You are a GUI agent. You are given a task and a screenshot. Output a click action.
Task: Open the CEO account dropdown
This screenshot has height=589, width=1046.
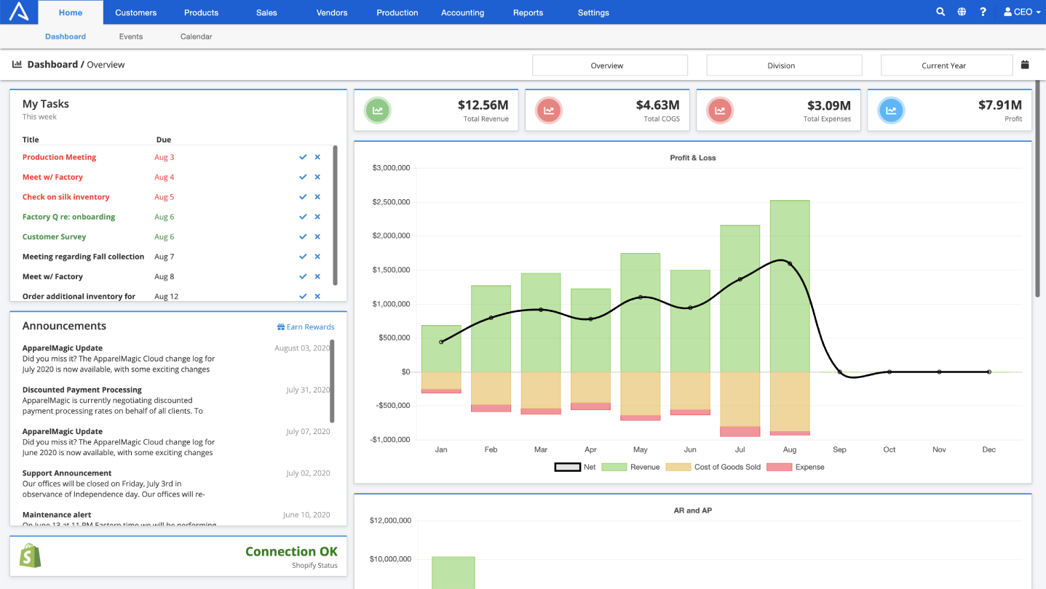1021,12
